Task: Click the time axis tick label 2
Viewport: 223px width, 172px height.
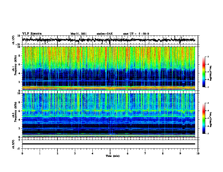Action: [x=57, y=153]
